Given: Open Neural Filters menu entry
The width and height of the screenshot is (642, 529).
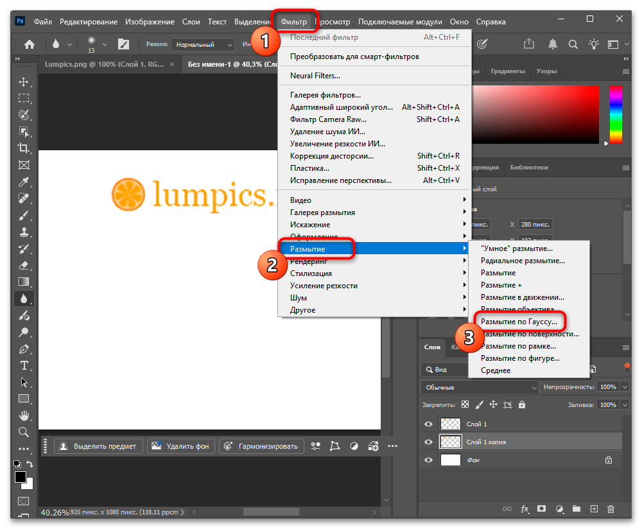Looking at the screenshot, I should (315, 76).
